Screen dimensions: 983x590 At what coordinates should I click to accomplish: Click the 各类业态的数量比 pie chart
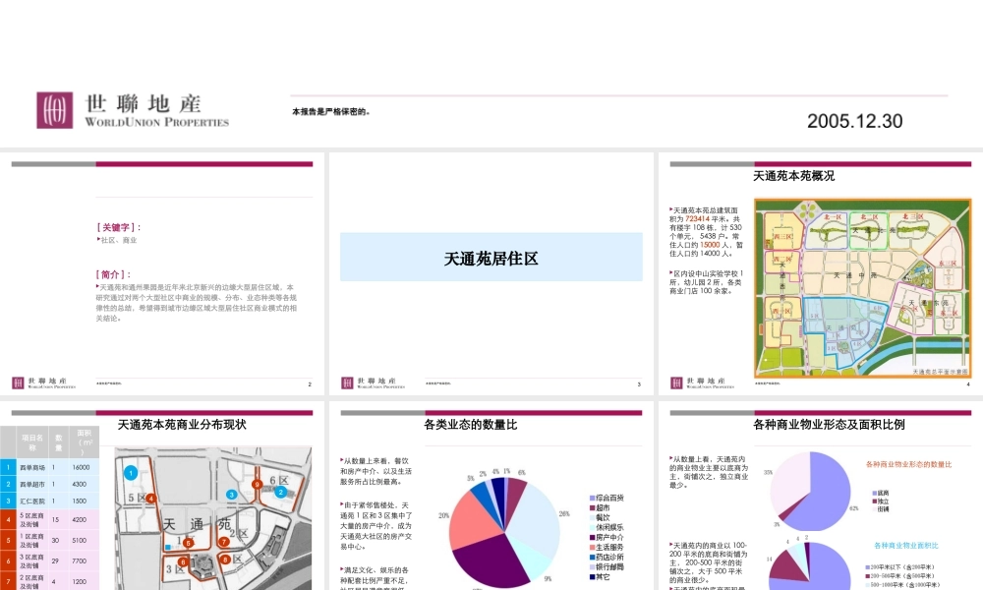pos(504,532)
